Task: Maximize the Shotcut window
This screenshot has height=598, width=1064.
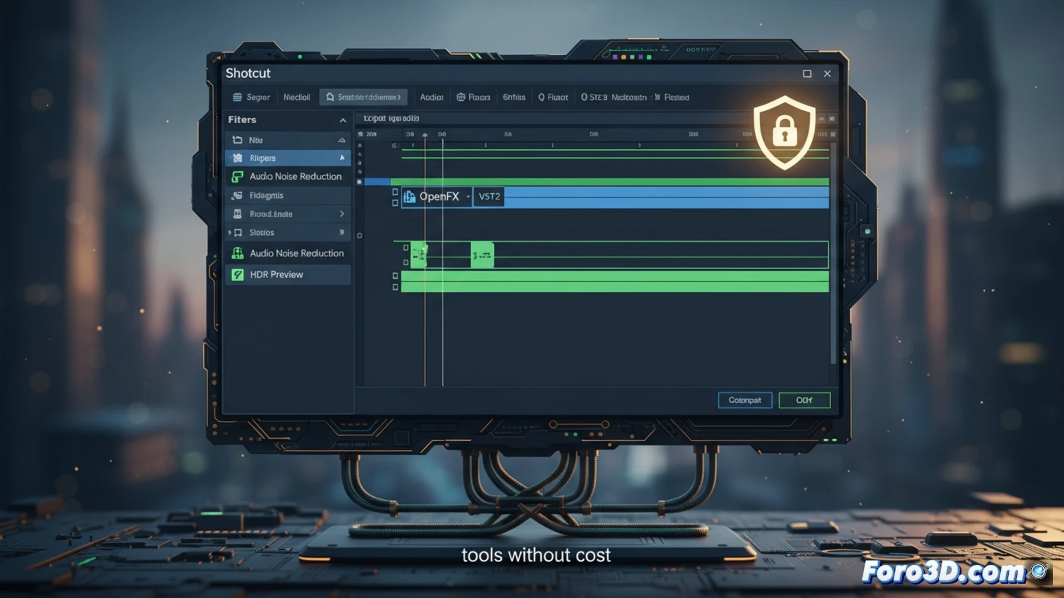Action: (807, 74)
